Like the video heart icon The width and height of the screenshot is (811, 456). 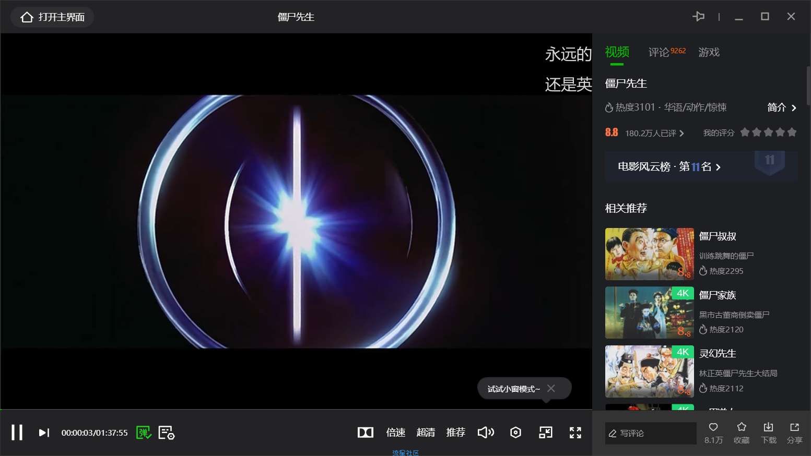pyautogui.click(x=713, y=427)
